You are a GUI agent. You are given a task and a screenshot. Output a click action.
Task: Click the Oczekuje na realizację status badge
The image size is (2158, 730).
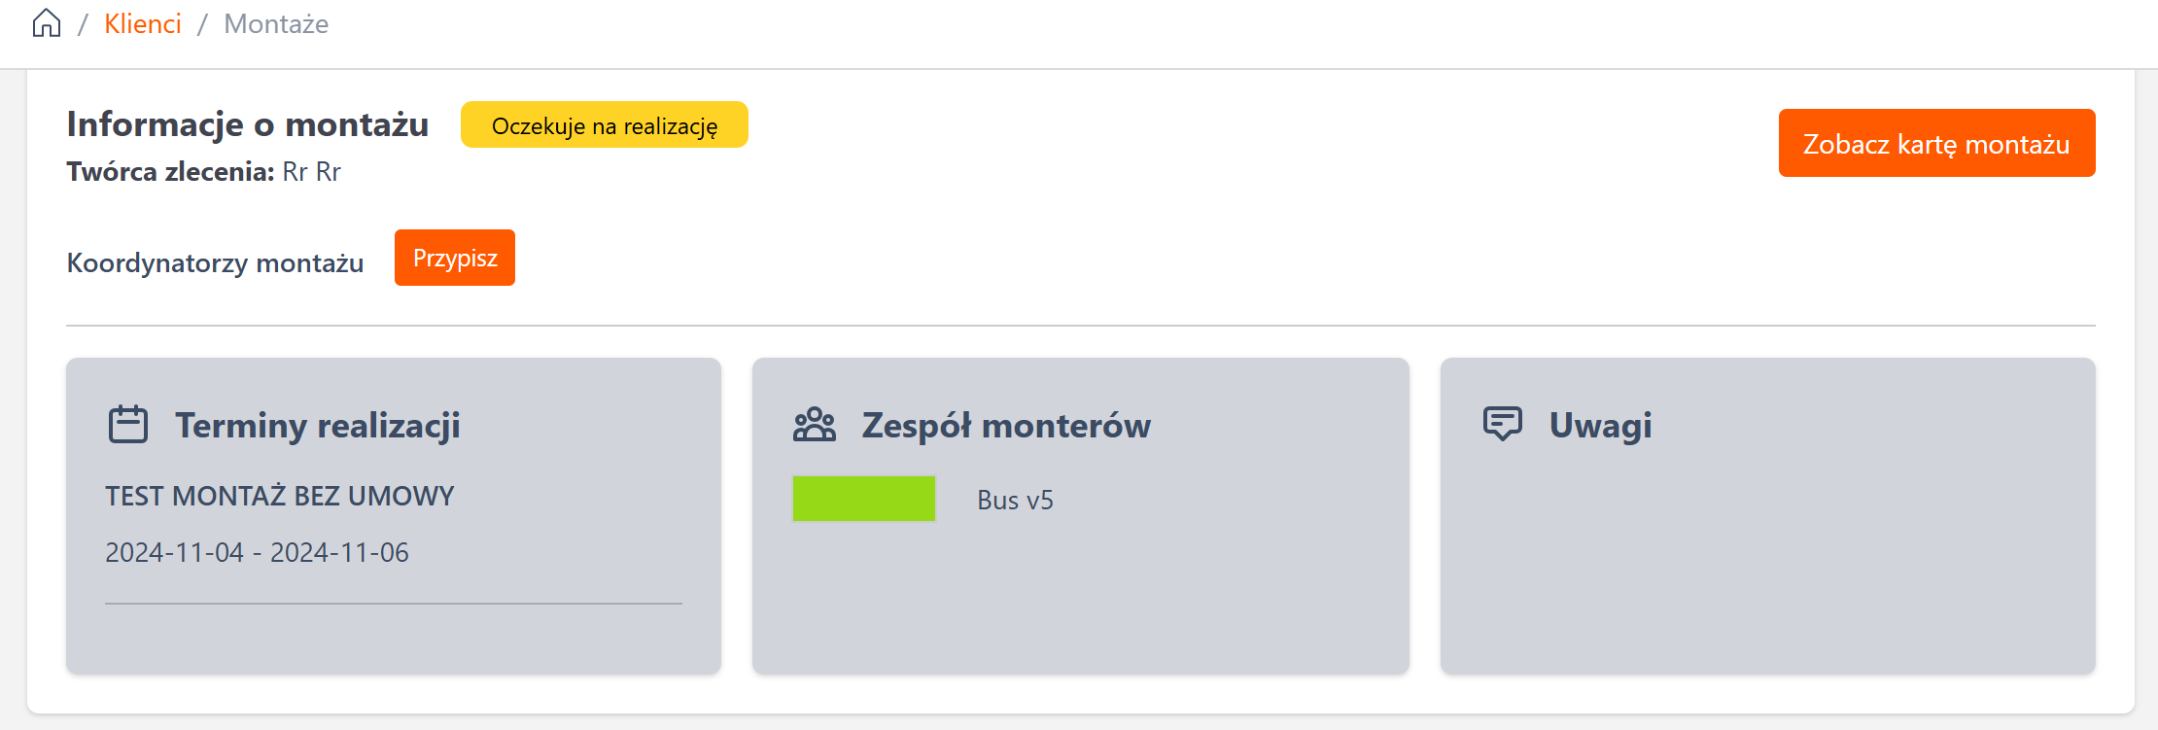[x=604, y=125]
